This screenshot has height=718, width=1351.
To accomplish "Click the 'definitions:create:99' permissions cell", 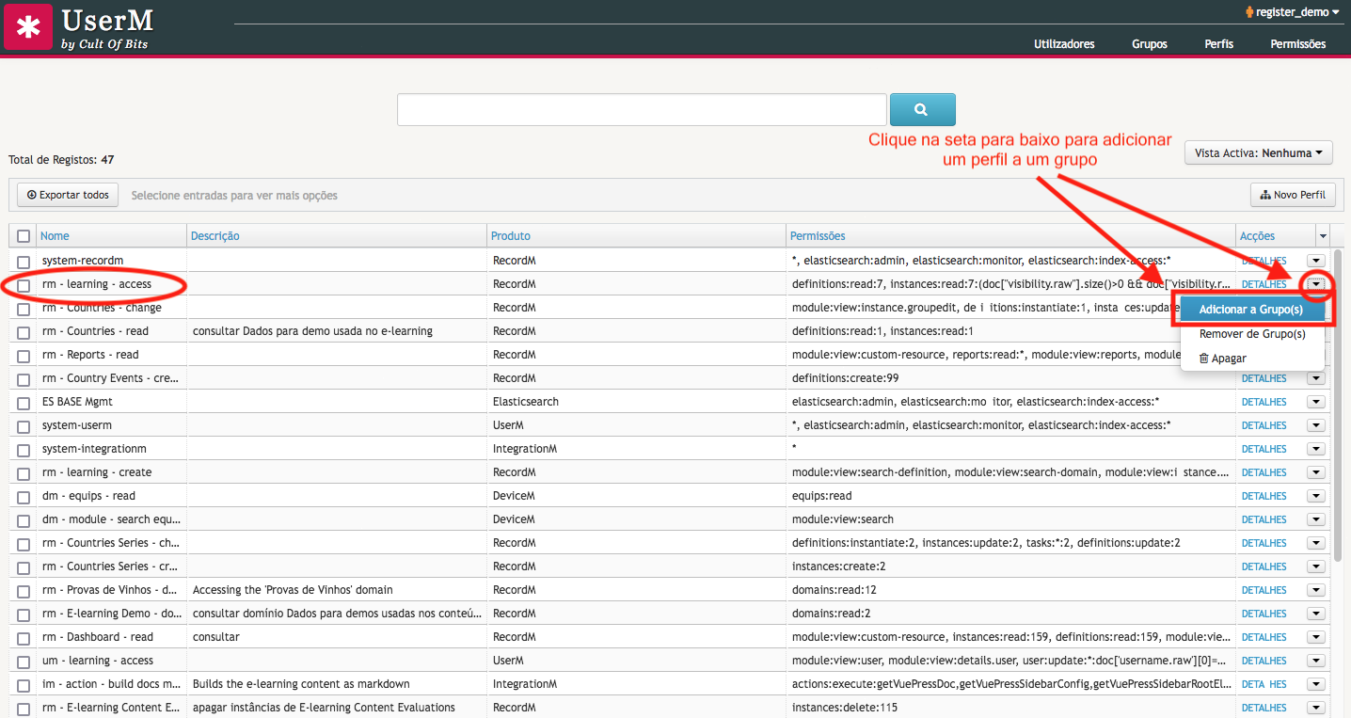I will [x=845, y=378].
